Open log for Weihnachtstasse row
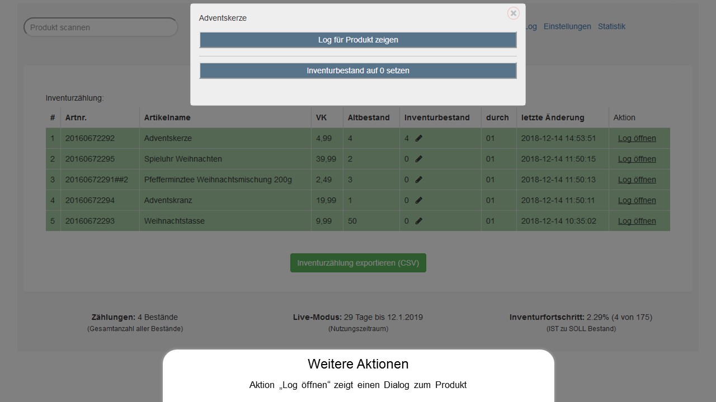This screenshot has height=402, width=716. [637, 221]
